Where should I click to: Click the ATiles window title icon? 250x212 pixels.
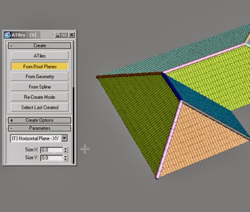coord(7,35)
